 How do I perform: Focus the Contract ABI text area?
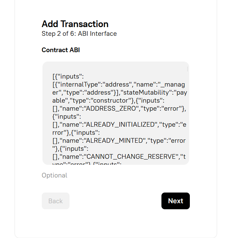(116, 113)
